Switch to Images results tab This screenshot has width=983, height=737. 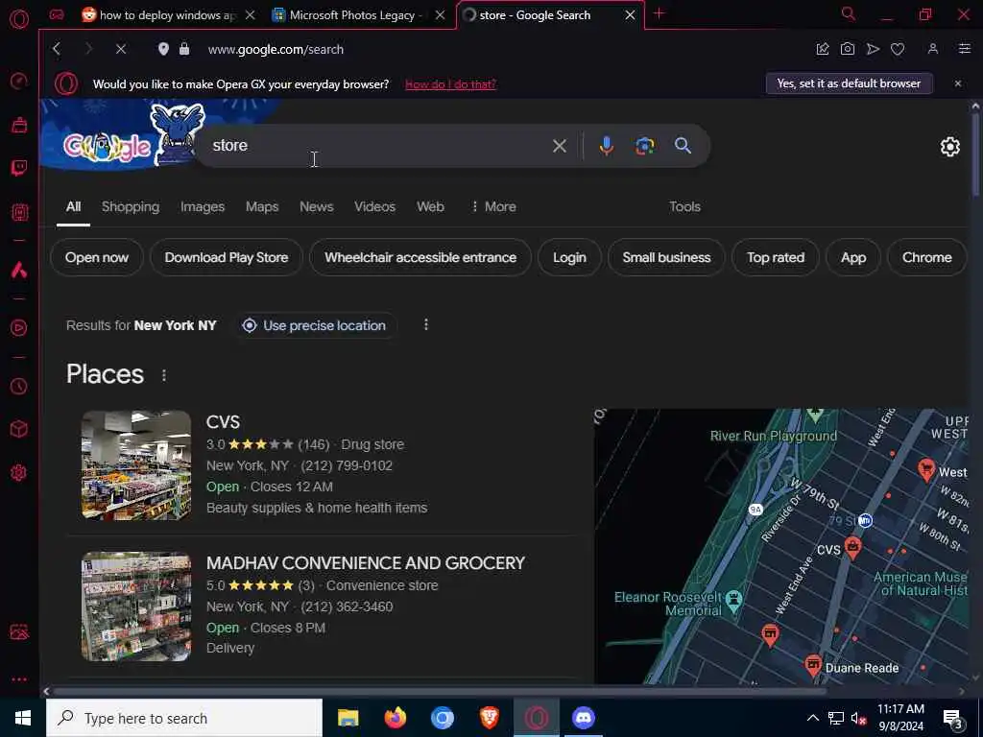tap(203, 207)
